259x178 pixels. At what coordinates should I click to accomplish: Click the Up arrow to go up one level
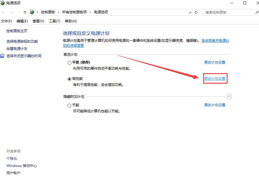click(x=25, y=12)
